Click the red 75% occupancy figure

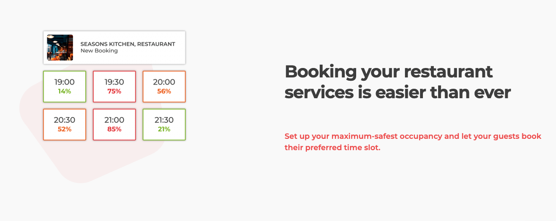pos(114,91)
